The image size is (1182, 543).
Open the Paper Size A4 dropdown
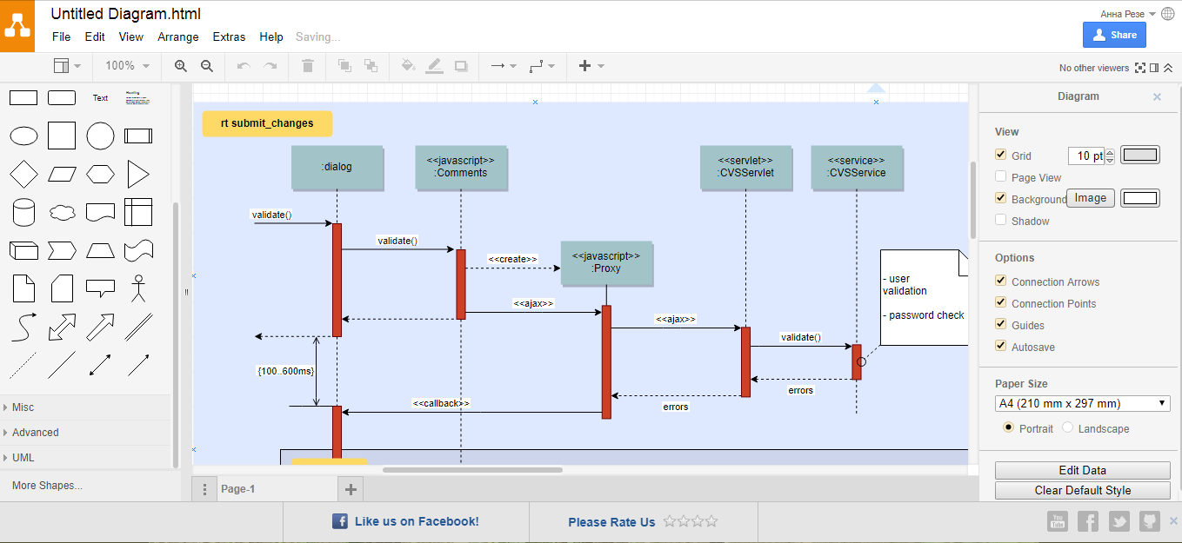coord(1082,403)
